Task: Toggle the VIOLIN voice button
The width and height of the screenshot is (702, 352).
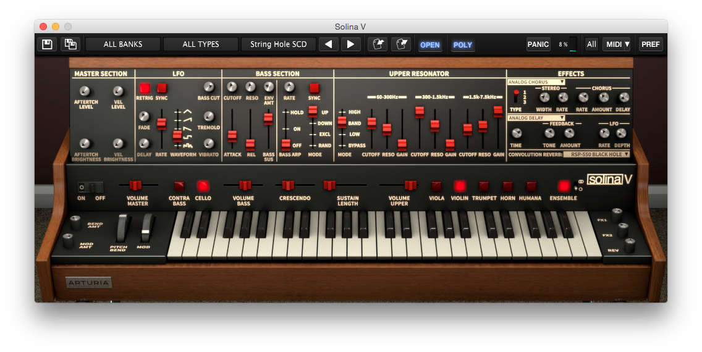Action: coord(459,186)
